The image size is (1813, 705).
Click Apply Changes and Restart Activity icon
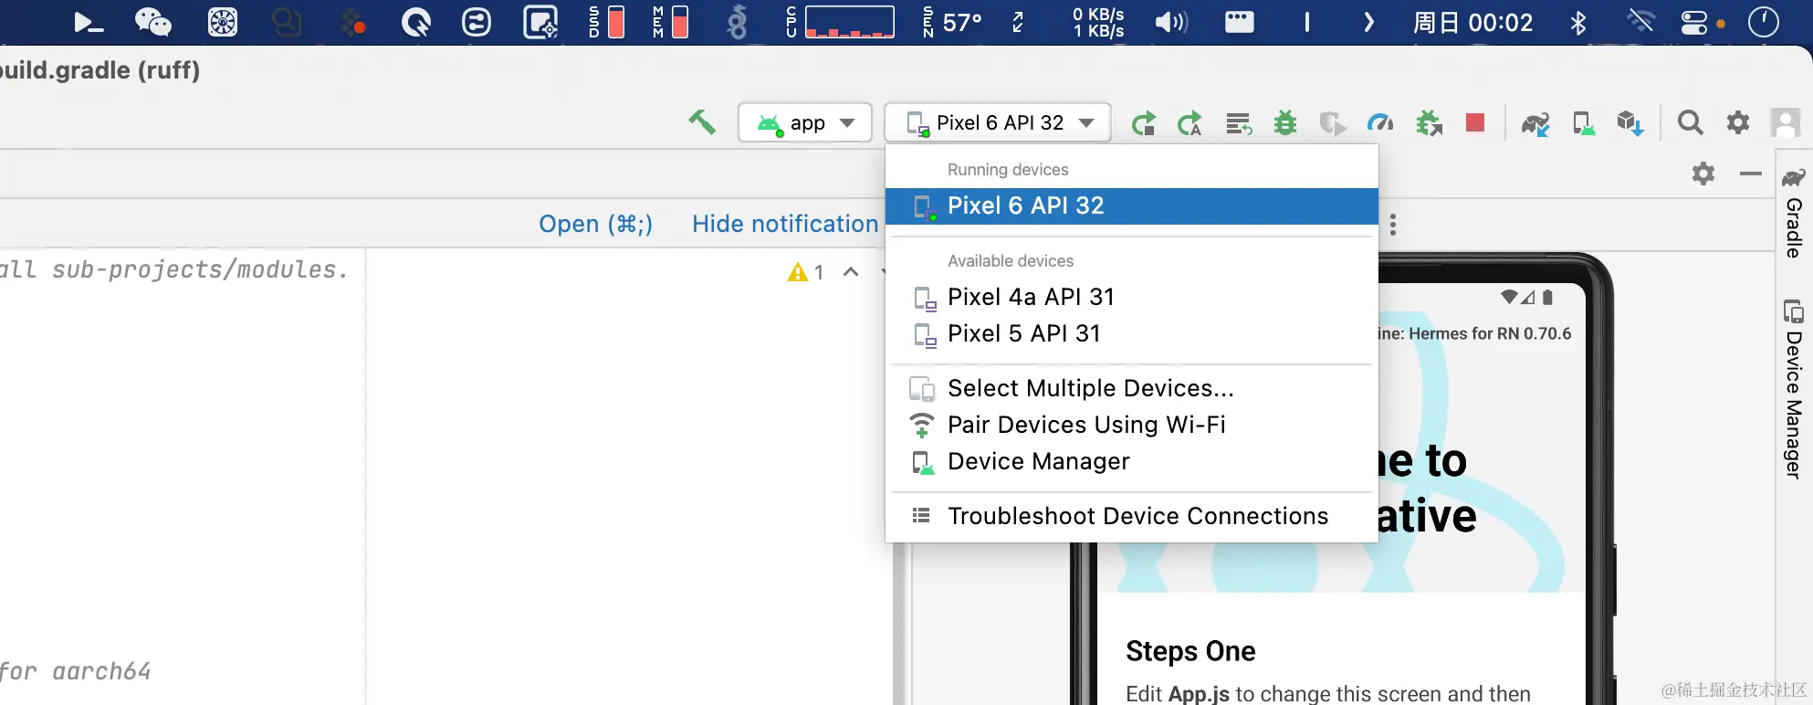coord(1190,123)
